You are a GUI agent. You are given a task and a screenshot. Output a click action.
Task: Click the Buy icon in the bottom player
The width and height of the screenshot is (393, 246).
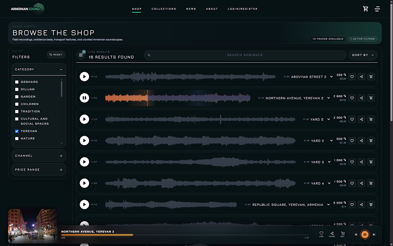[x=343, y=234]
